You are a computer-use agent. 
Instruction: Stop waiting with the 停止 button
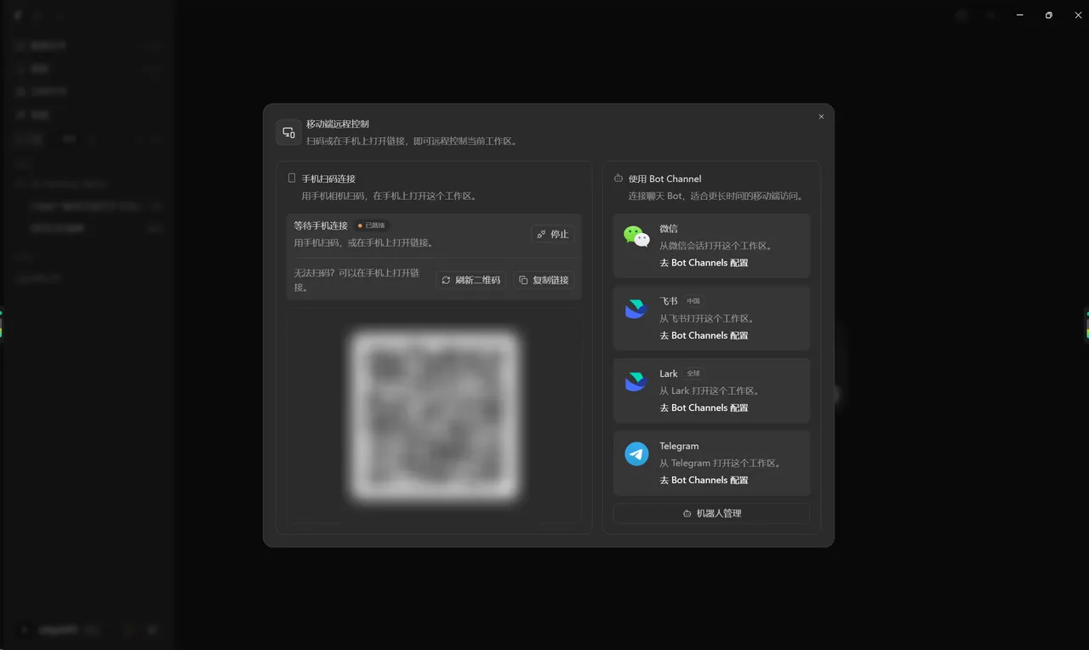tap(552, 234)
